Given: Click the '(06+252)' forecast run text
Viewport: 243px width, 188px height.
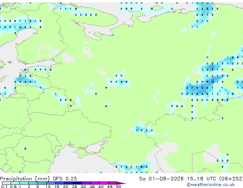Looking at the screenshot, I should (x=231, y=179).
